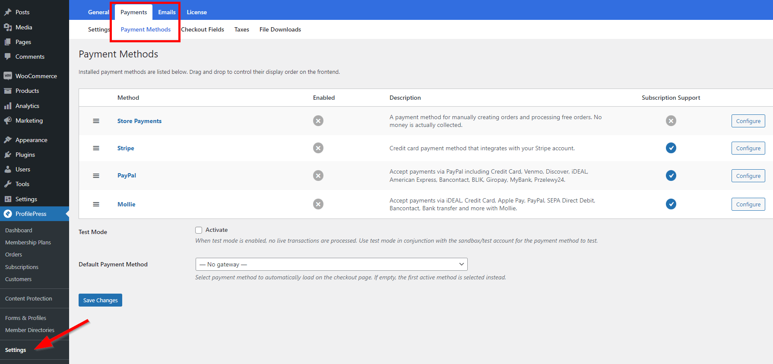Viewport: 773px width, 364px height.
Task: Switch to the Payments tab
Action: click(x=133, y=12)
